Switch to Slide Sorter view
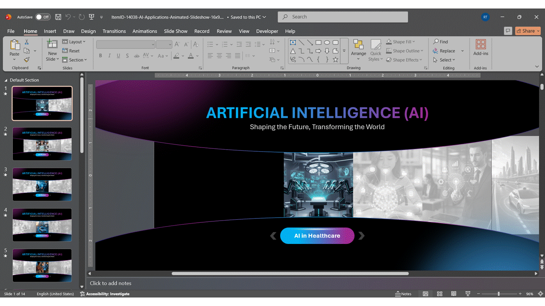This screenshot has width=545, height=306. (x=439, y=294)
